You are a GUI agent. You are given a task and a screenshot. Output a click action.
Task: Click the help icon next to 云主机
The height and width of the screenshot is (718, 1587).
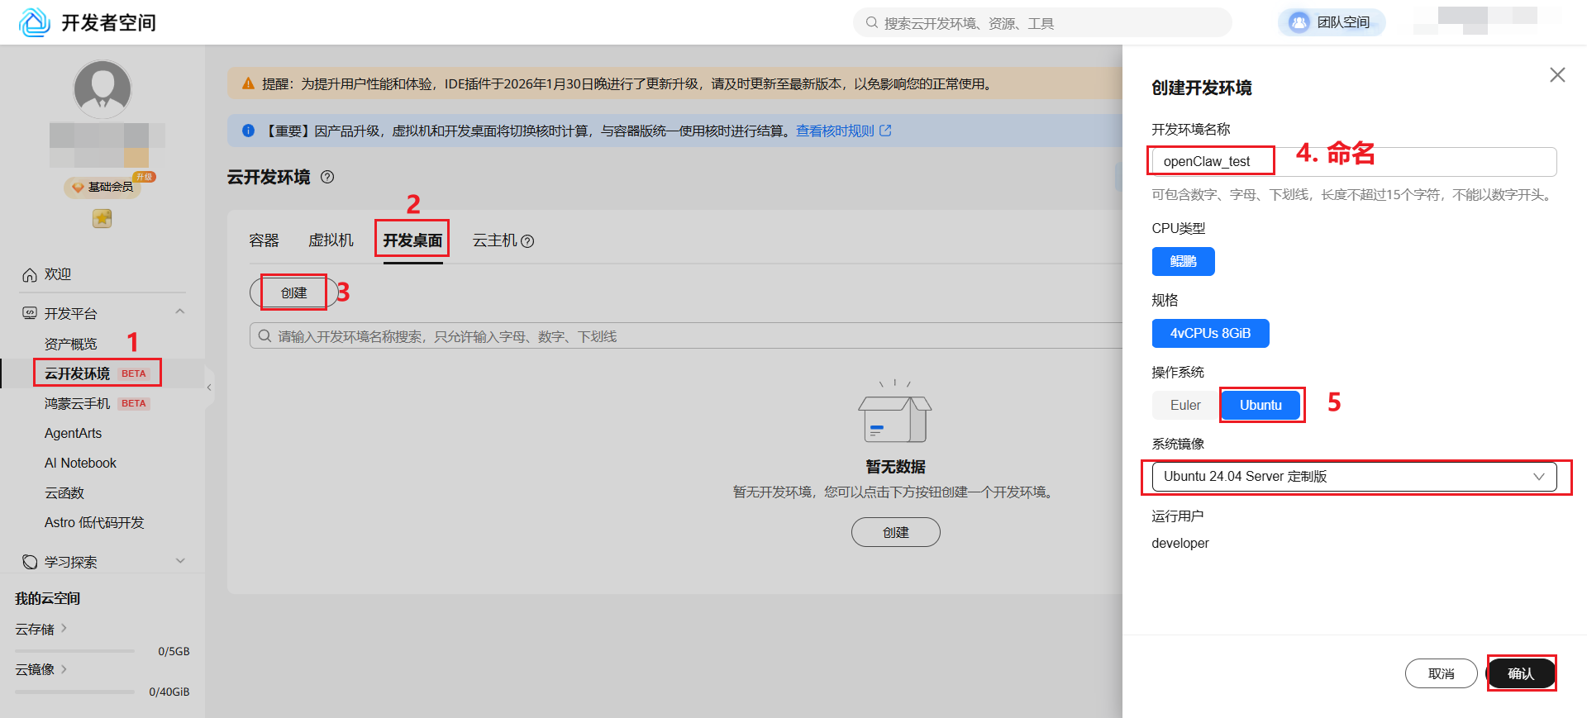tap(527, 241)
